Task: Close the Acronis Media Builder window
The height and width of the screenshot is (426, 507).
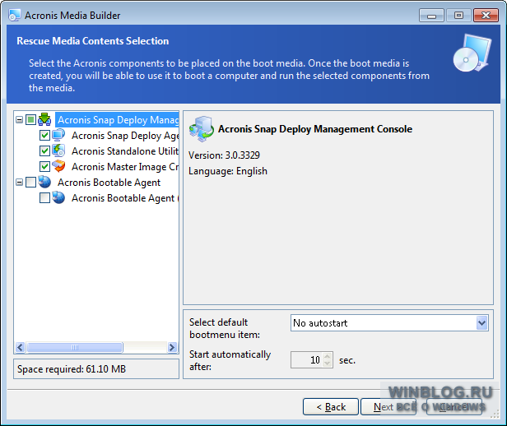Action: click(486, 15)
